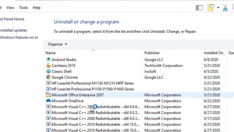Click the scissors Cut icon
This screenshot has height=132, width=234.
click(x=225, y=8)
